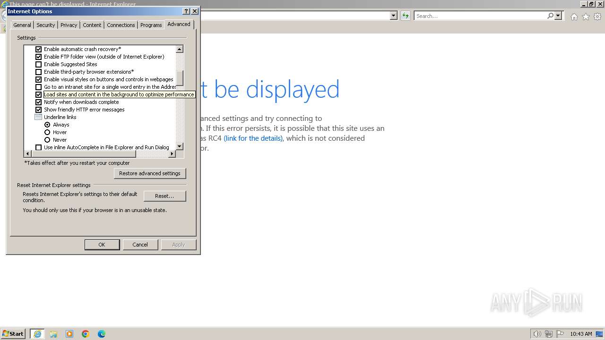Screen dimensions: 605x340
Task: Cancel the Internet Options dialog
Action: (x=140, y=245)
